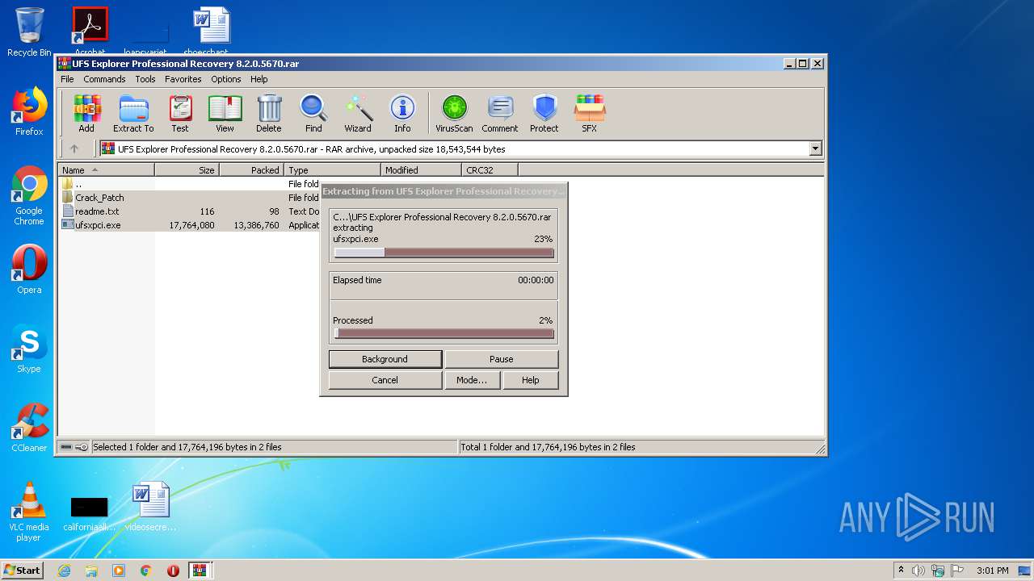This screenshot has width=1034, height=581.
Task: Click the Add toolbar icon in WinRAR
Action: point(86,113)
